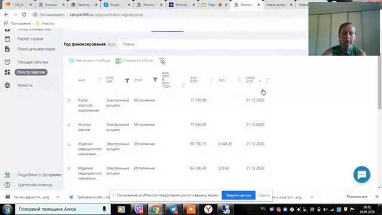This screenshot has height=215, width=382.
Task: Open Подробнее о программе link
Action: (39, 175)
